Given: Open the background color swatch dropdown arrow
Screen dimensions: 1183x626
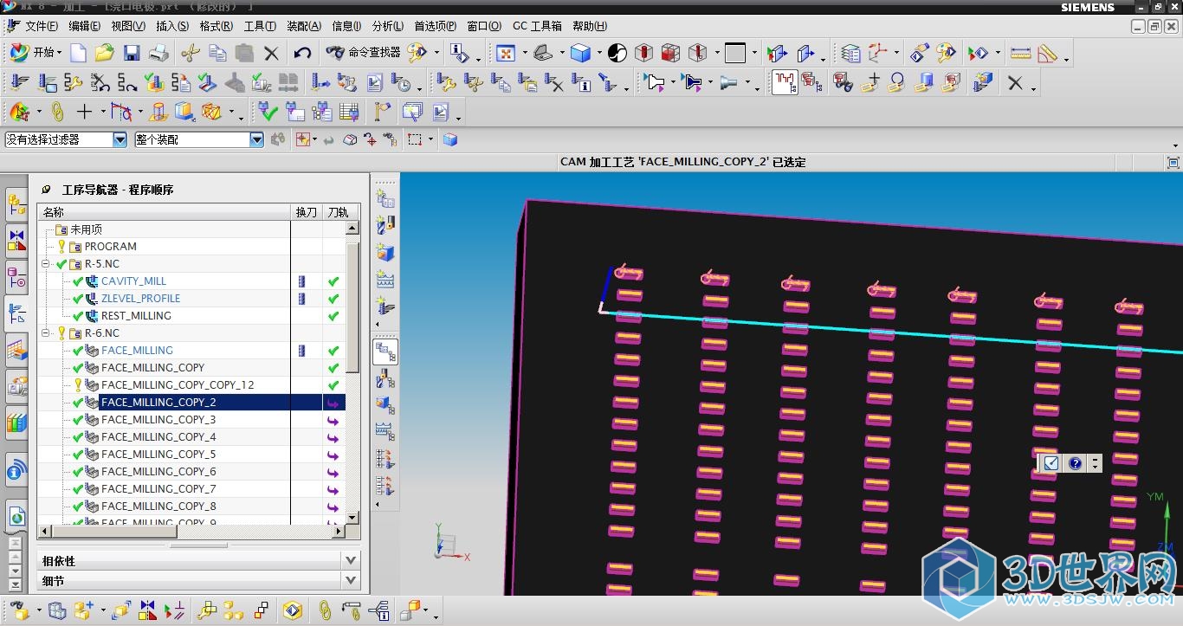Looking at the screenshot, I should pos(754,53).
